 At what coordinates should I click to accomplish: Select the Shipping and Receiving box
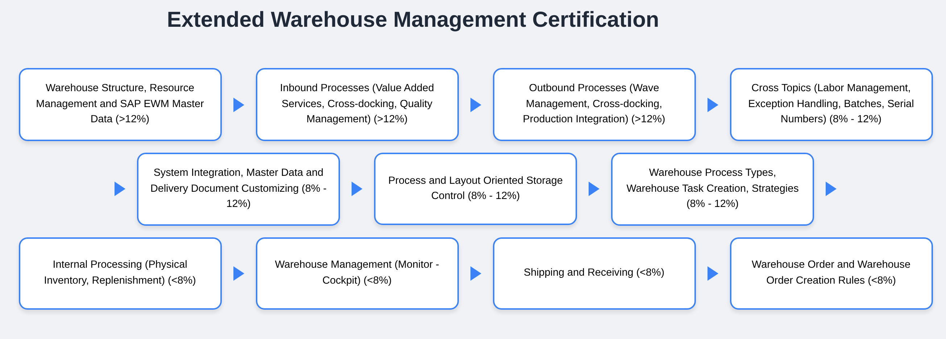(594, 273)
